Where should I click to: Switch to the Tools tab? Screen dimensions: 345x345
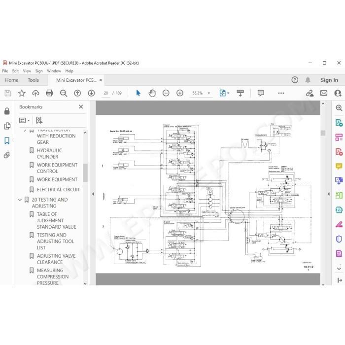(33, 80)
